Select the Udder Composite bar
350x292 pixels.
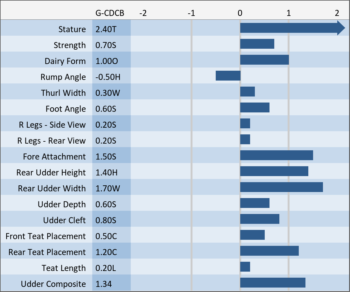click(273, 283)
